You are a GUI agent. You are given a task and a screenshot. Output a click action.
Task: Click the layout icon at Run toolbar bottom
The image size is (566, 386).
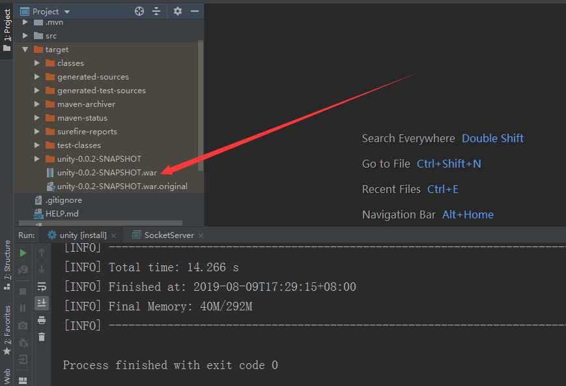[23, 381]
